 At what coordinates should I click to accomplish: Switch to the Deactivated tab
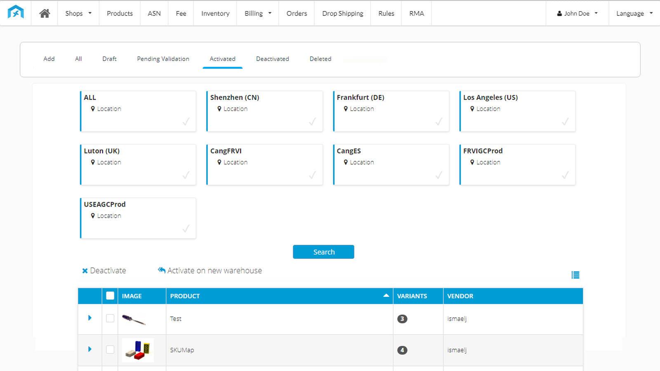272,59
